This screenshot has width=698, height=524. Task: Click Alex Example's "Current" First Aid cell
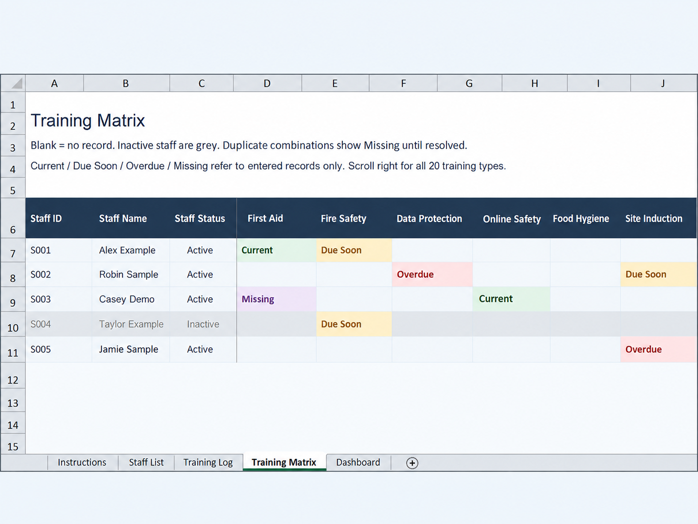tap(277, 250)
